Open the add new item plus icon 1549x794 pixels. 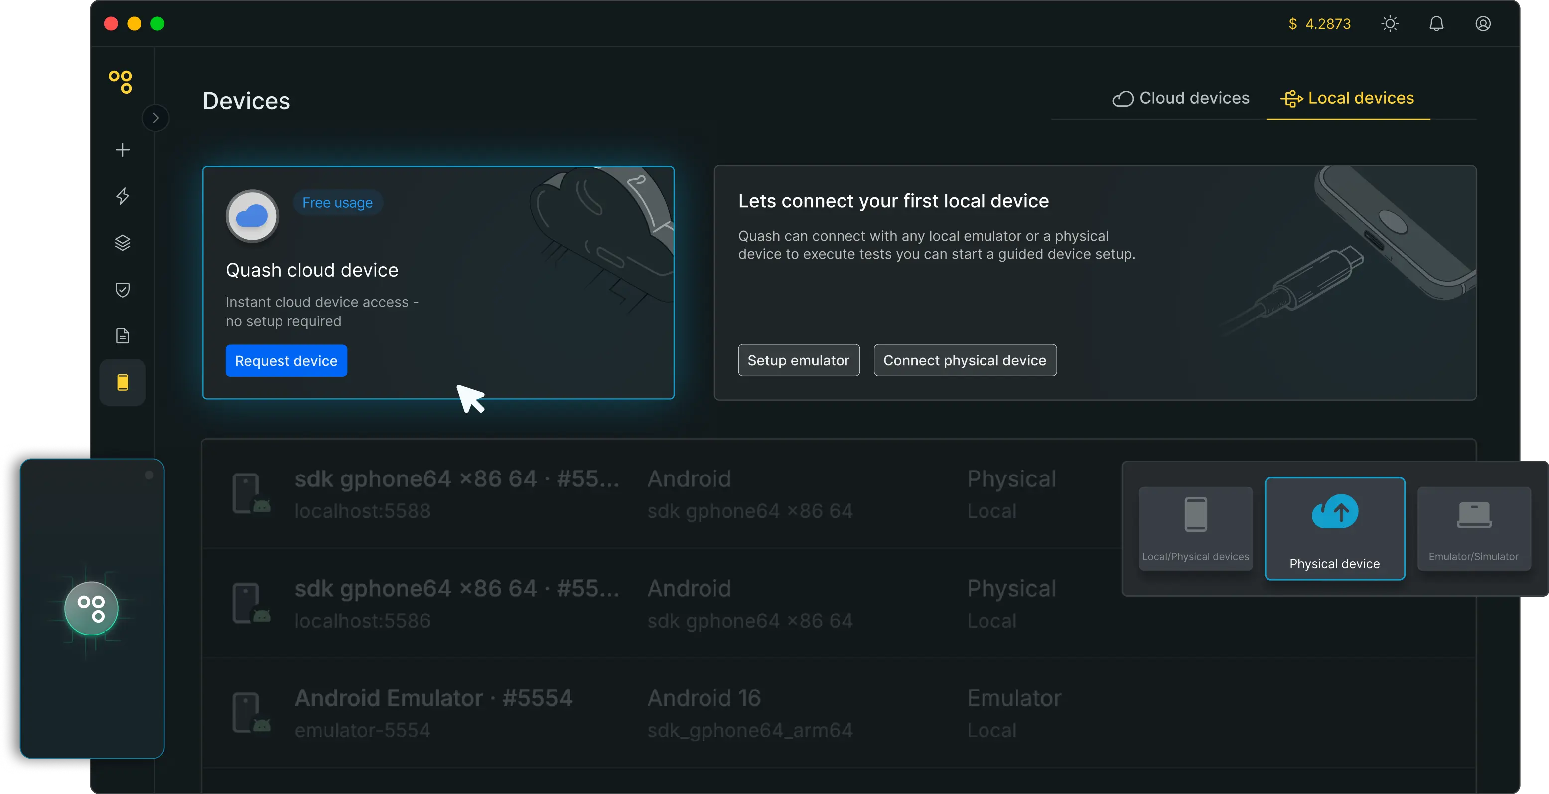[122, 149]
